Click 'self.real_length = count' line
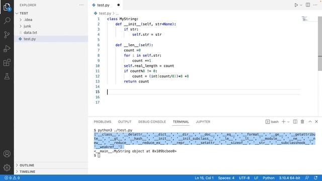The width and height of the screenshot is (322, 181). (x=149, y=66)
